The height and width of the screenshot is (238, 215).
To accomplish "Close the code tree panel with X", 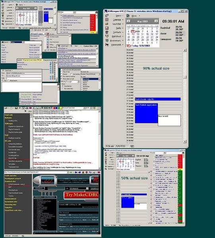I will point(25,111).
